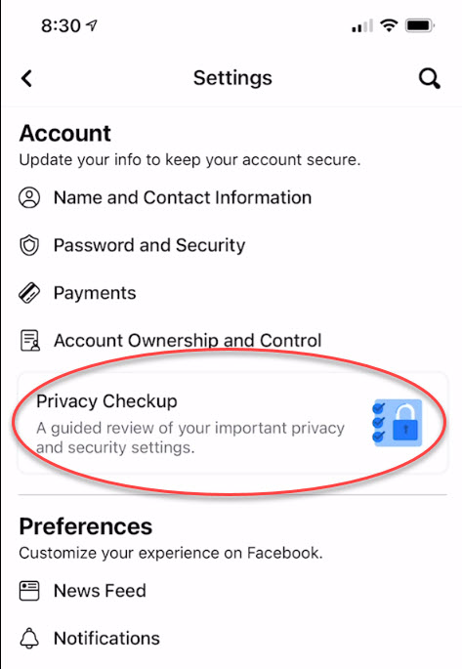Tap the Wi-Fi status icon
The height and width of the screenshot is (669, 462).
tap(389, 26)
